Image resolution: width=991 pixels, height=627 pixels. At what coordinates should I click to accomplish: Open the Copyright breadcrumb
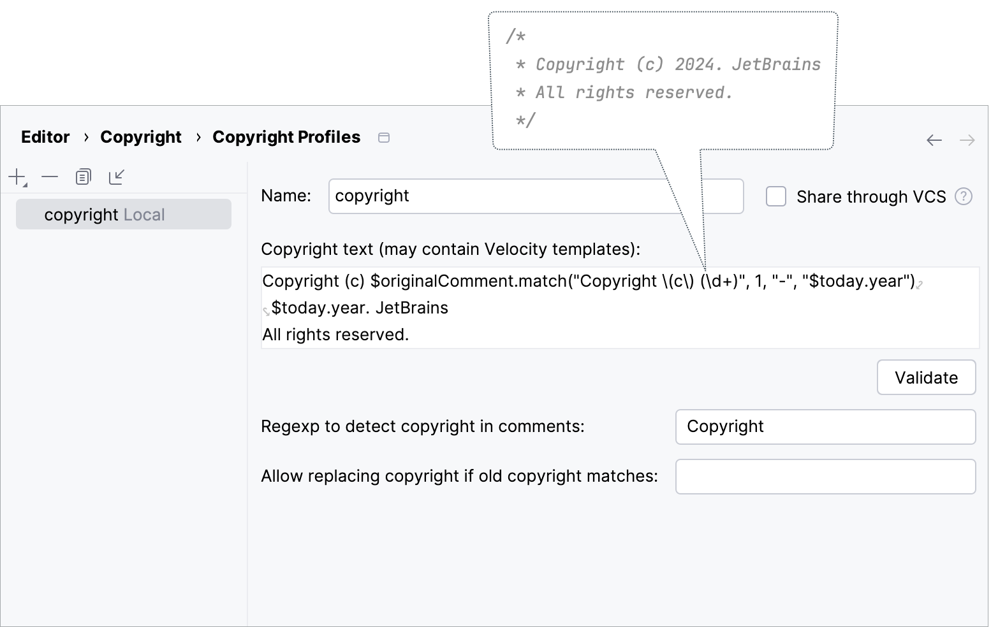tap(140, 136)
